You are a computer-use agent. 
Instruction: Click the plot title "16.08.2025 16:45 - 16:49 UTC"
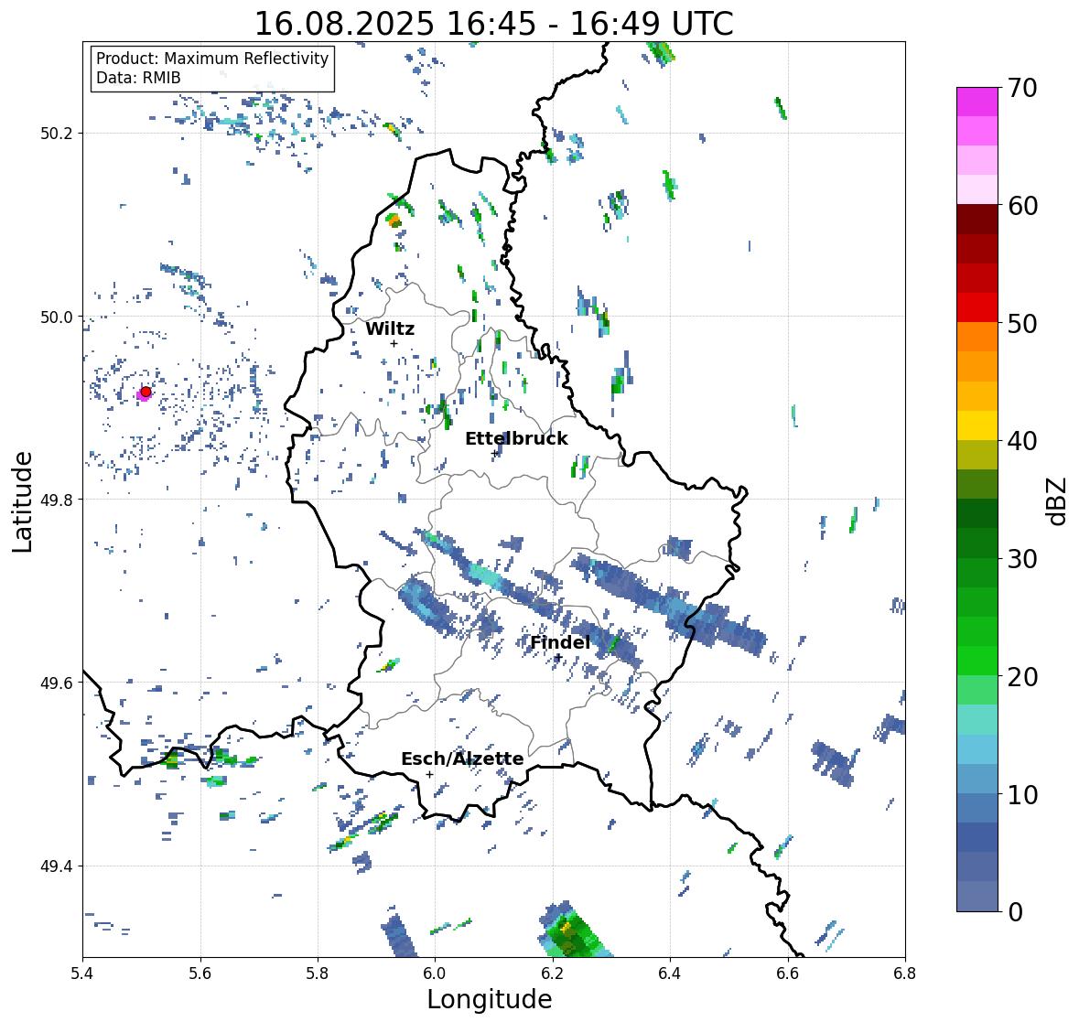[494, 24]
